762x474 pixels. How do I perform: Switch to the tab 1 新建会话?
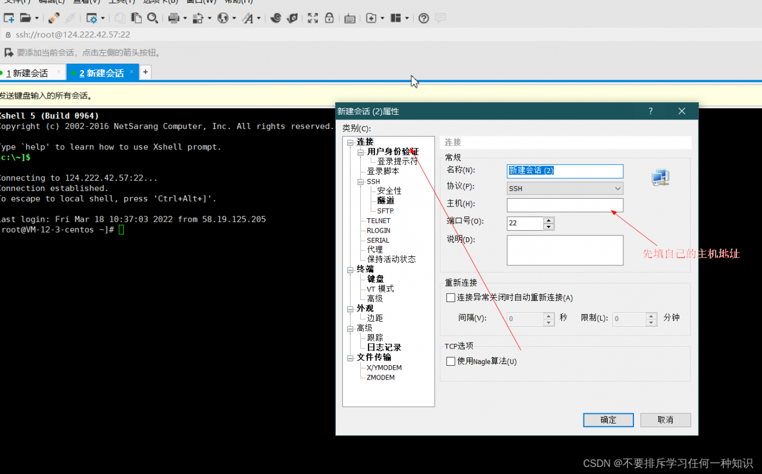coord(27,73)
